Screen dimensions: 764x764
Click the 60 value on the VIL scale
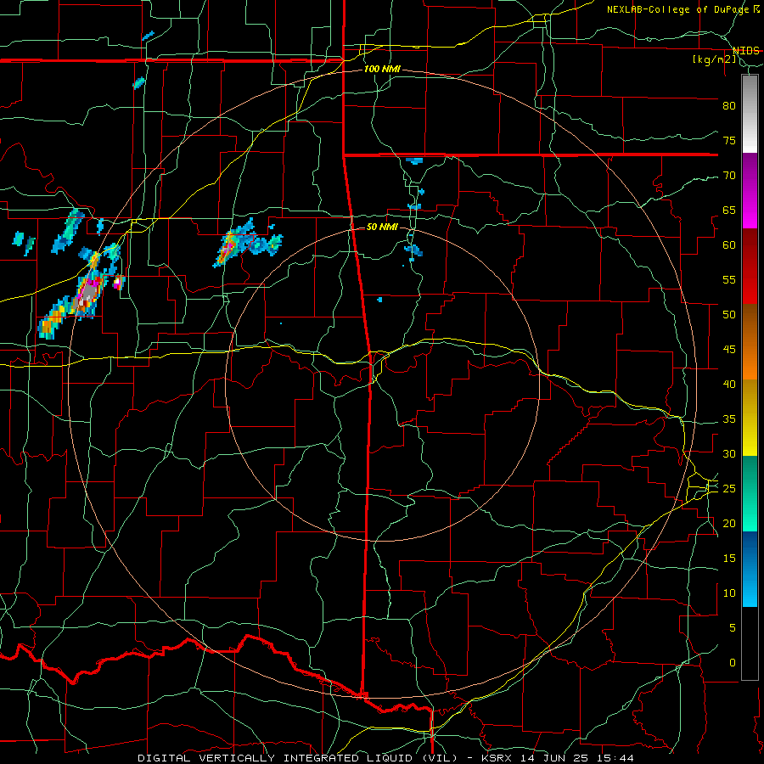click(x=729, y=245)
